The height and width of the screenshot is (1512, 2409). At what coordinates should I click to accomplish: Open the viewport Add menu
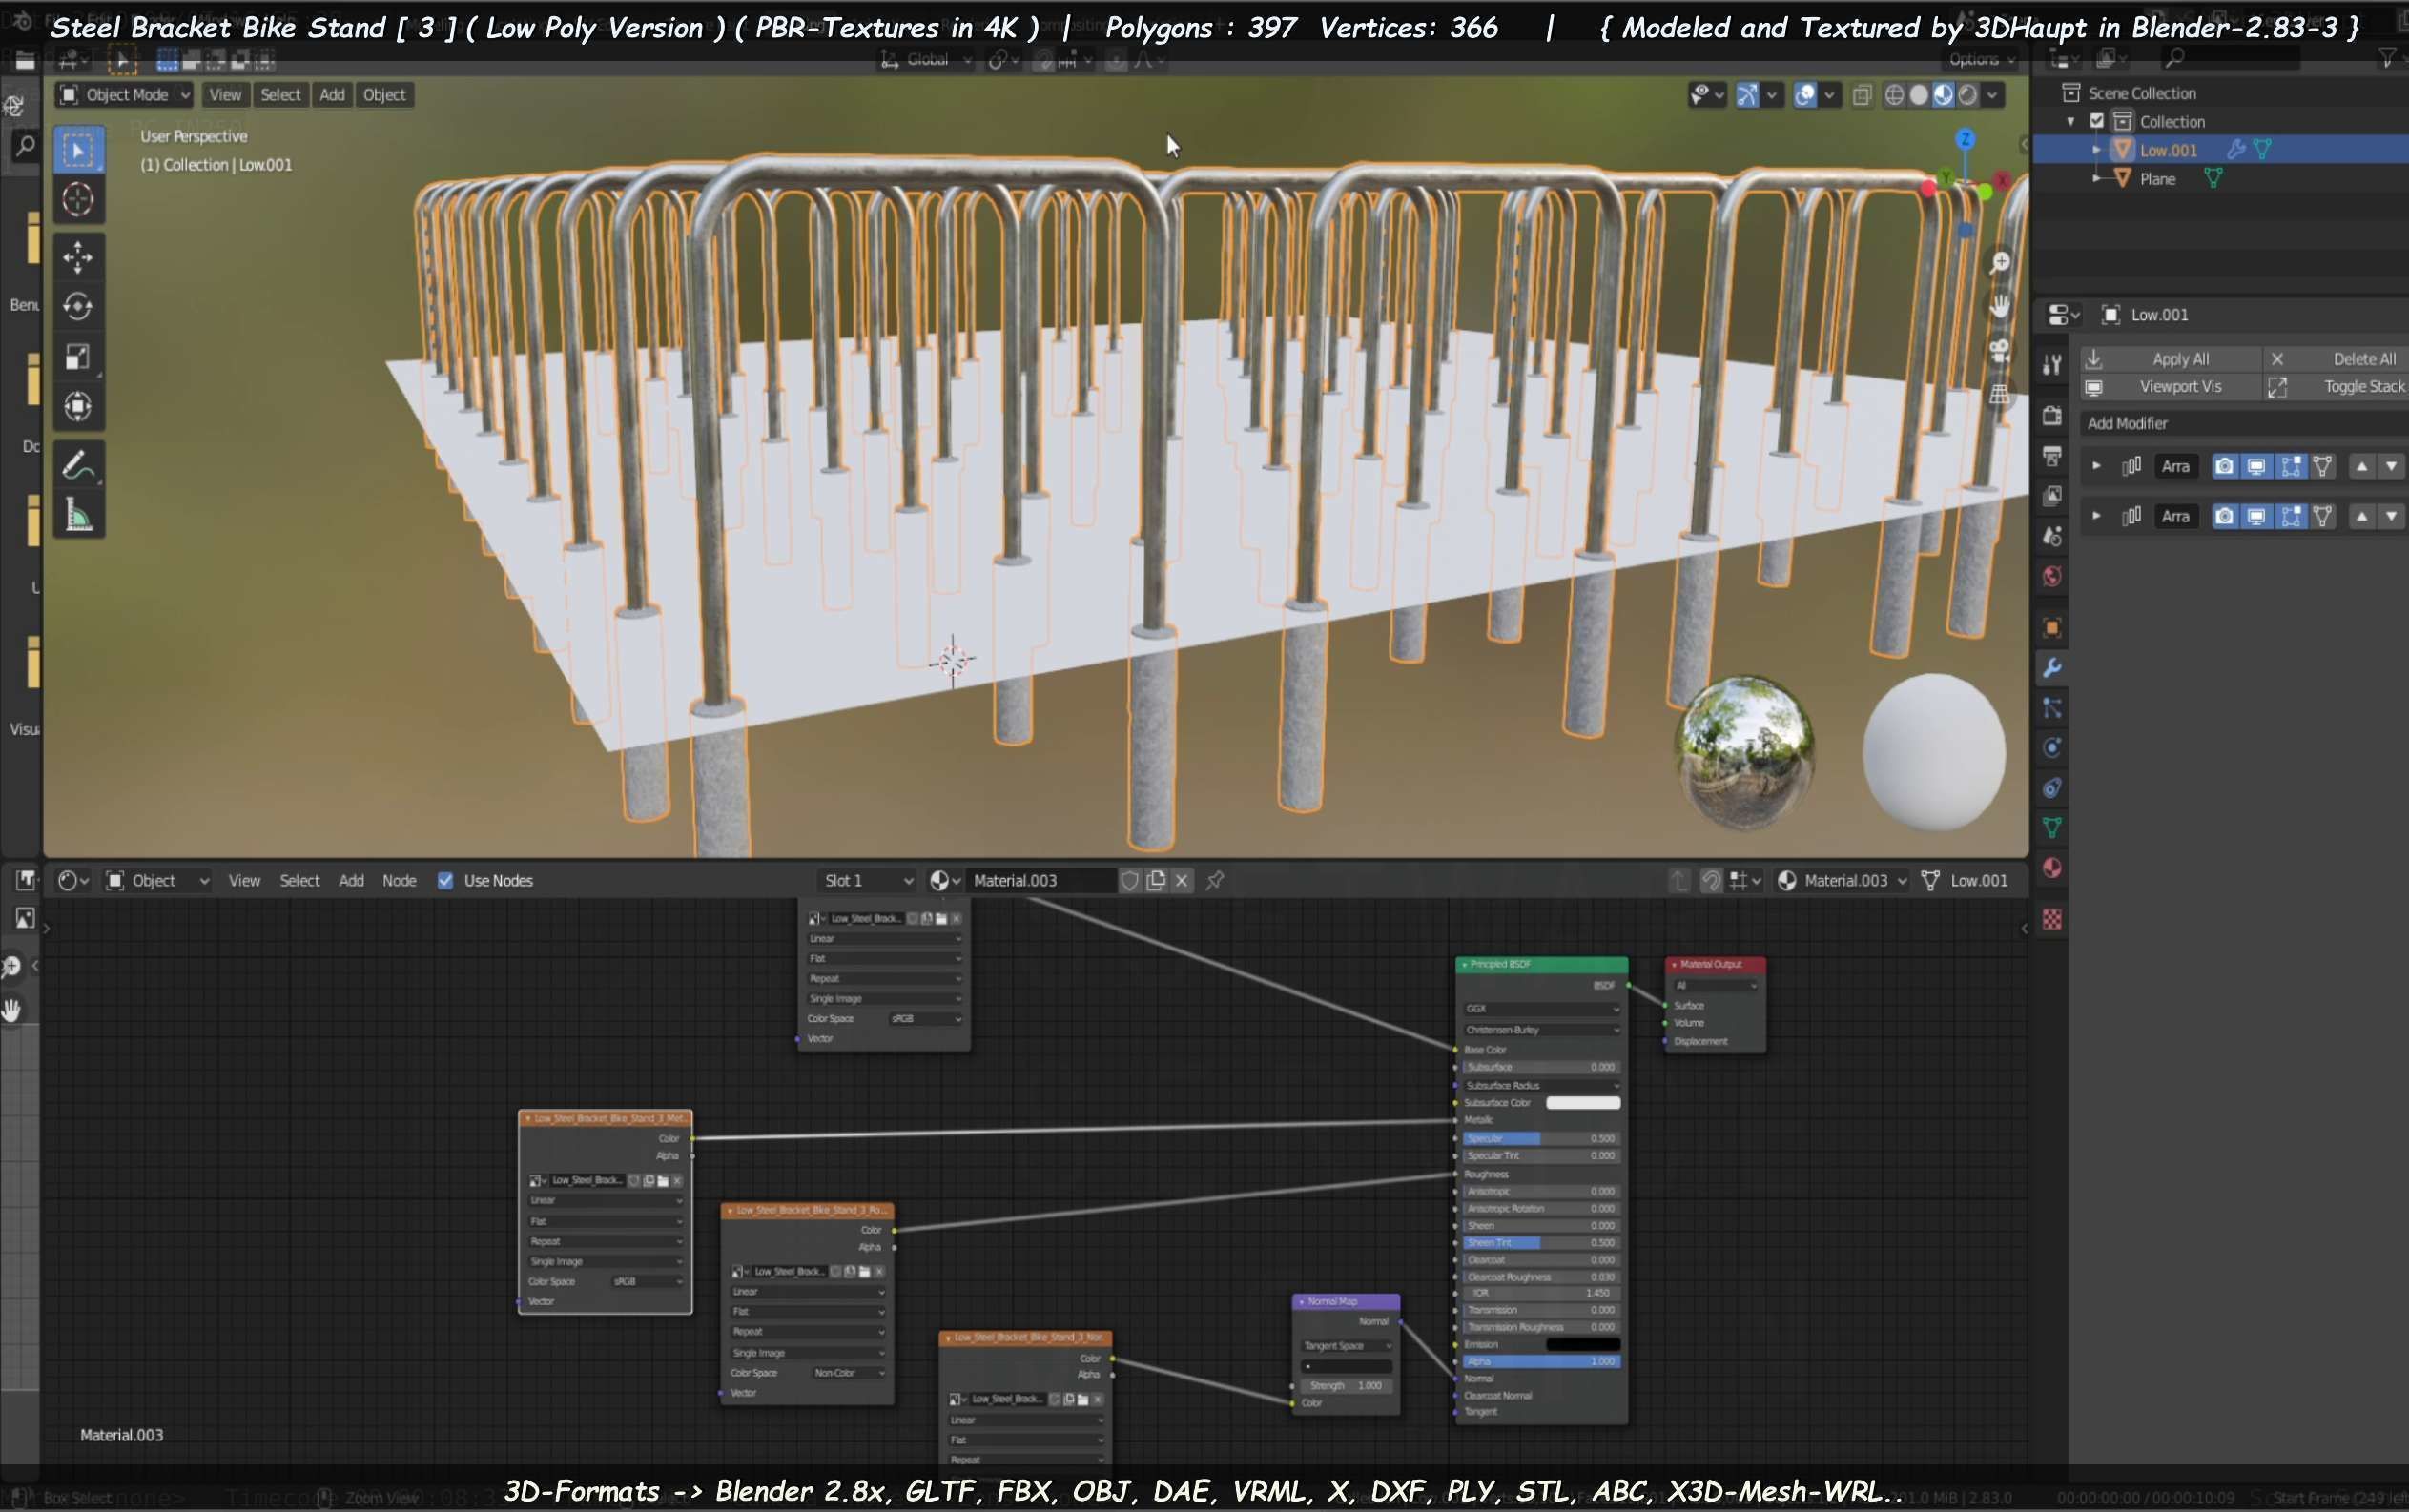(x=332, y=95)
